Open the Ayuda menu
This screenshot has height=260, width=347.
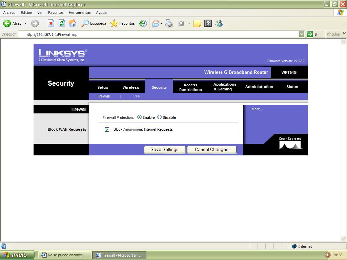[x=101, y=13]
